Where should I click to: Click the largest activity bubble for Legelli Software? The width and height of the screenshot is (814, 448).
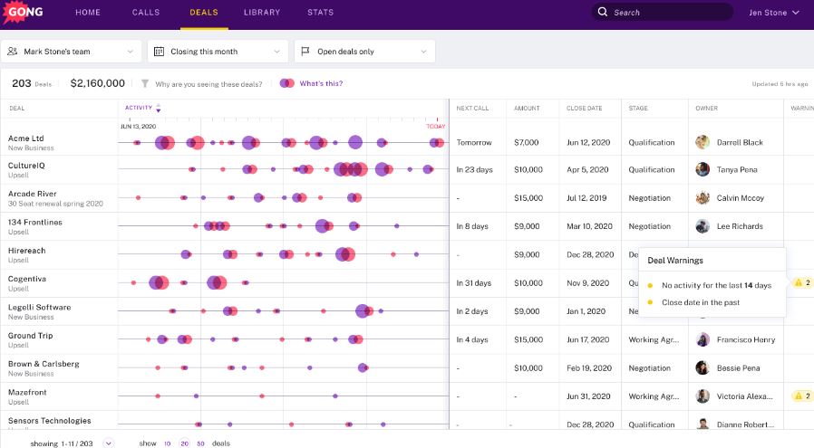click(362, 310)
